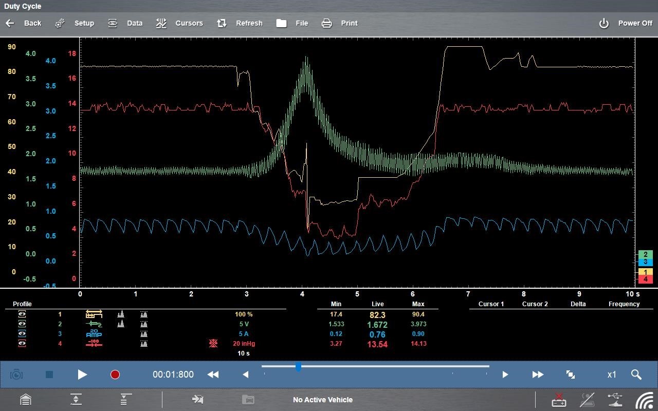This screenshot has width=658, height=411.
Task: Open channel 1 duty cycle probe selector
Action: (94, 314)
